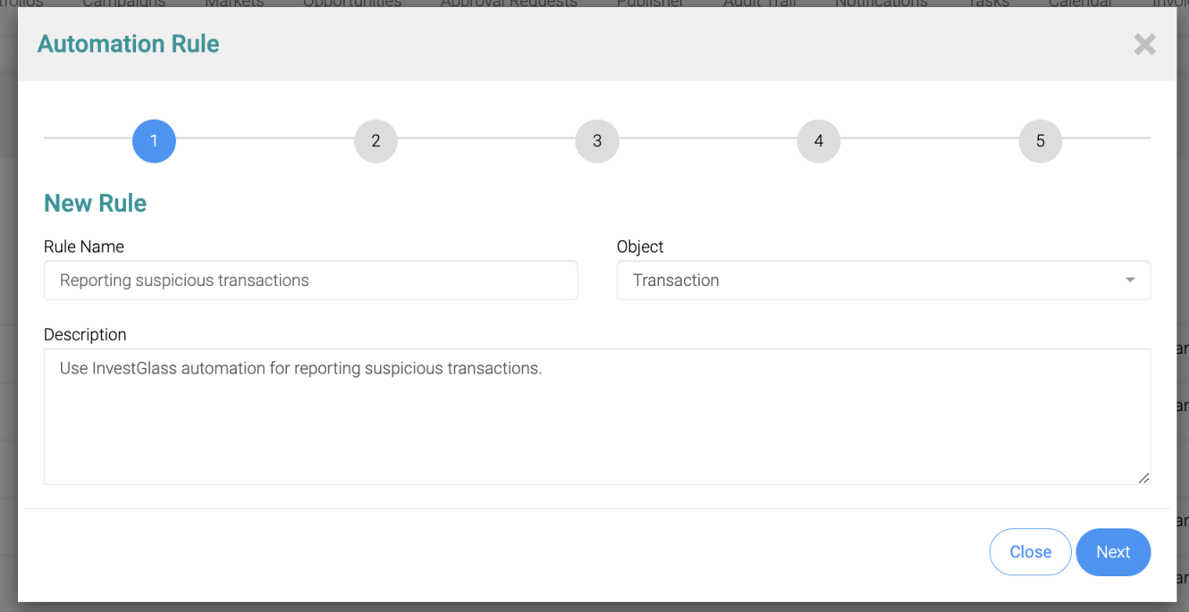Click the textarea resize handle

1145,480
